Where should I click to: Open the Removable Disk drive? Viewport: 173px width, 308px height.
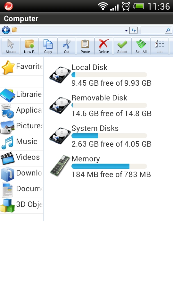100,106
